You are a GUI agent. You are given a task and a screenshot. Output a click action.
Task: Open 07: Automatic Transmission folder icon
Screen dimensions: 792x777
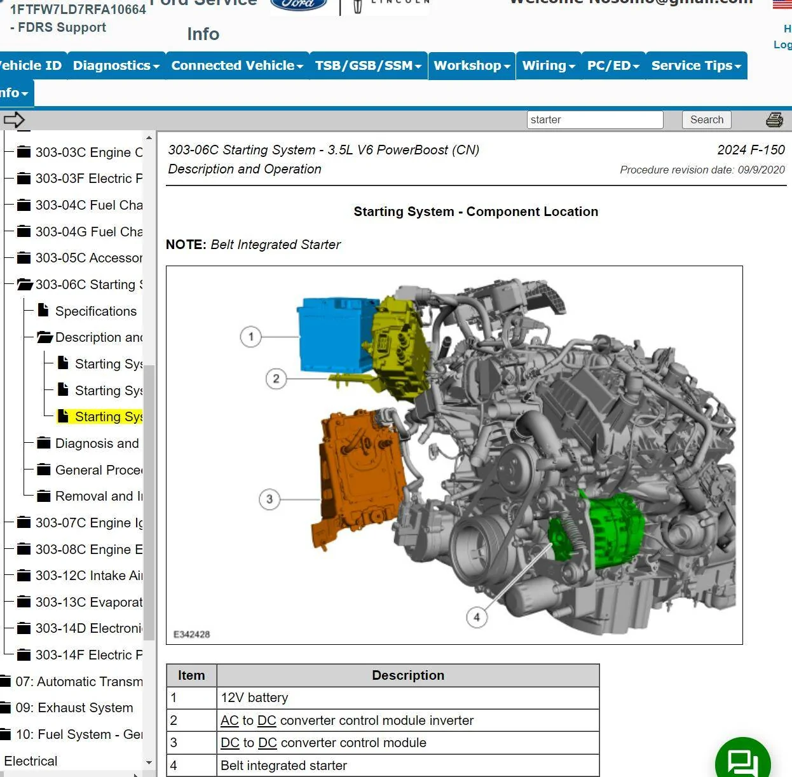coord(5,681)
